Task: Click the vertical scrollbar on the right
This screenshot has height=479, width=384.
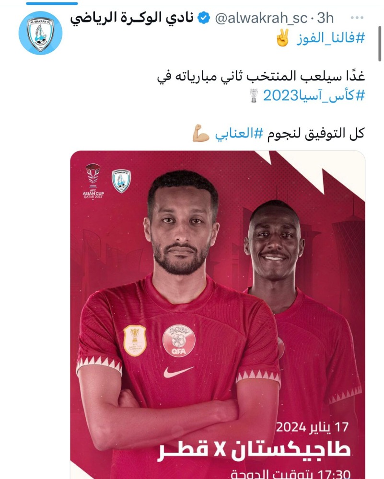Action: click(x=380, y=44)
